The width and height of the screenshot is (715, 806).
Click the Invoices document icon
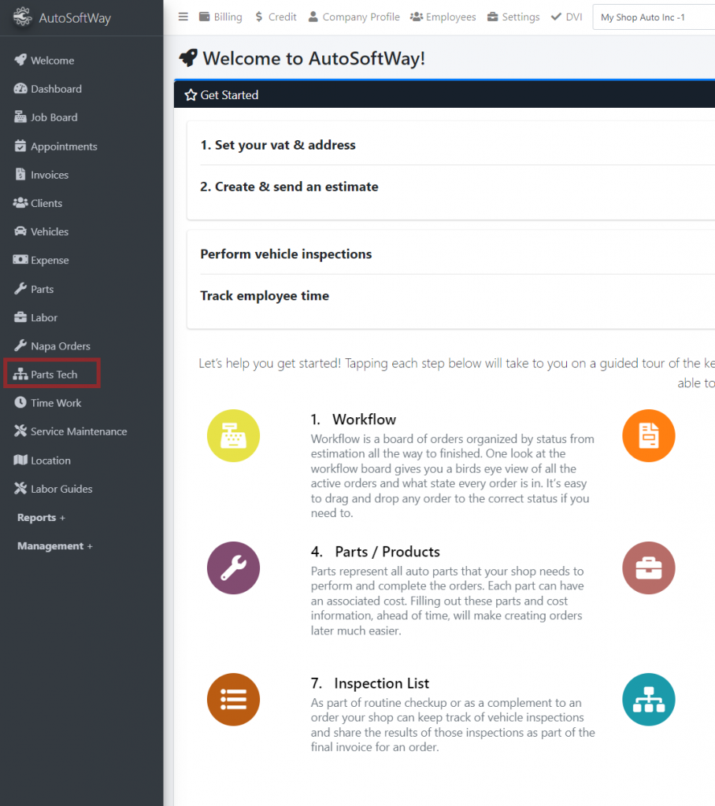(20, 174)
